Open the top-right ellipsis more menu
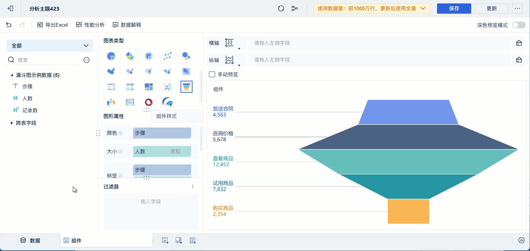This screenshot has width=530, height=251. coord(517,9)
